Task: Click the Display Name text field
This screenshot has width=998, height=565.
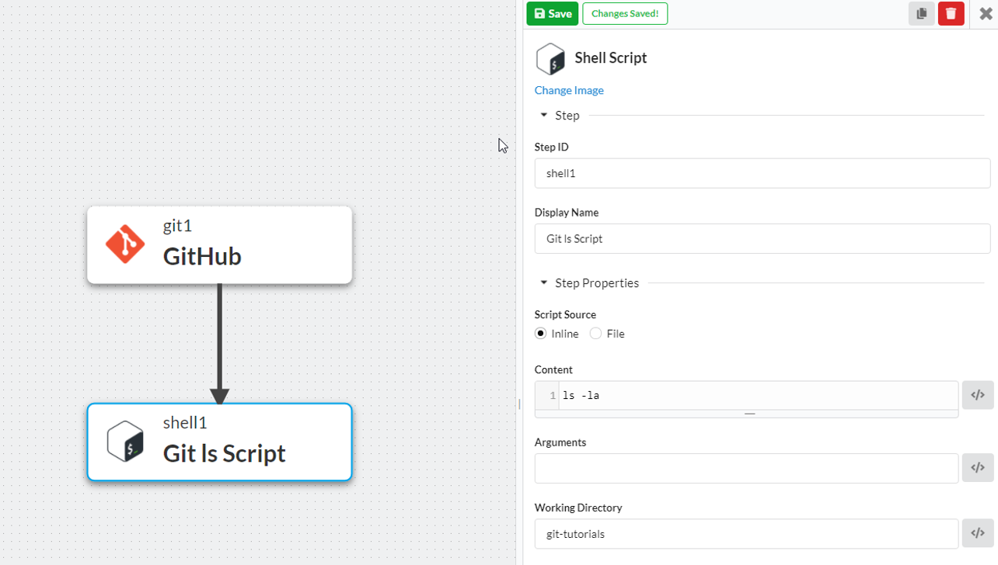Action: (x=762, y=239)
